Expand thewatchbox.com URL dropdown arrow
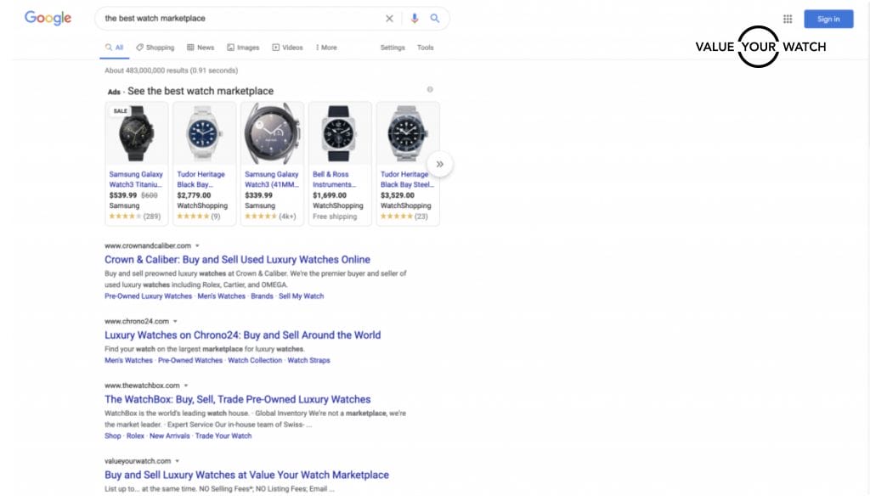The width and height of the screenshot is (870, 501). [x=186, y=386]
